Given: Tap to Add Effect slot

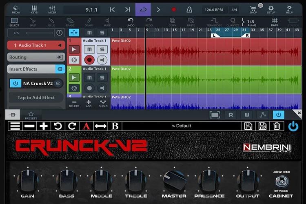Looking at the screenshot, I should [x=36, y=98].
